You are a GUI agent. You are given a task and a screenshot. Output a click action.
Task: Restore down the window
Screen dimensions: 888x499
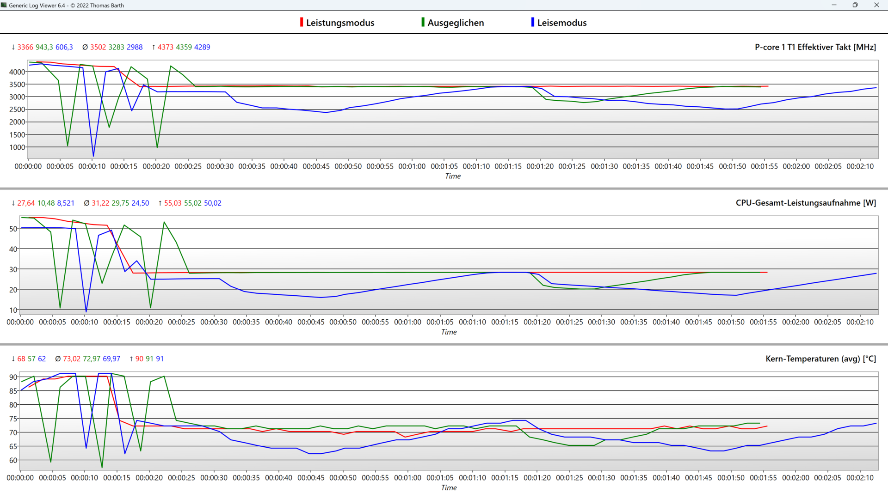pyautogui.click(x=855, y=5)
